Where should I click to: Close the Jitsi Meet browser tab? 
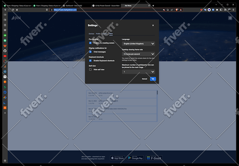[x=149, y=6]
